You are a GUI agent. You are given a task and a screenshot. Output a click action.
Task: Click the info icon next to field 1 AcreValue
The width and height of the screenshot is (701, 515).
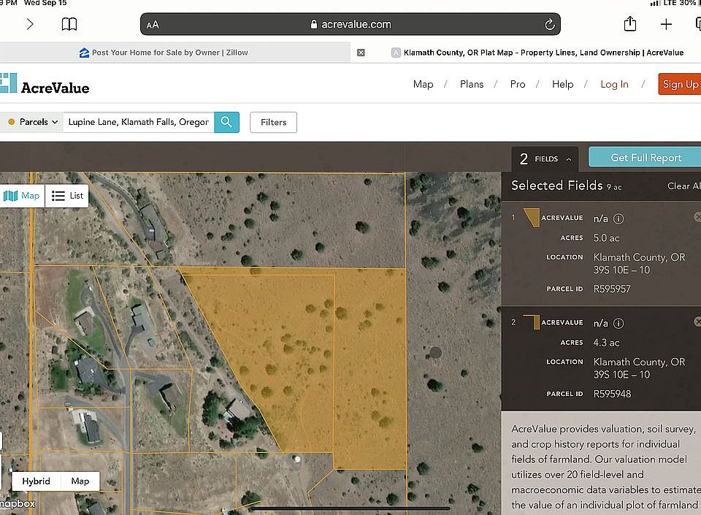[x=618, y=218]
